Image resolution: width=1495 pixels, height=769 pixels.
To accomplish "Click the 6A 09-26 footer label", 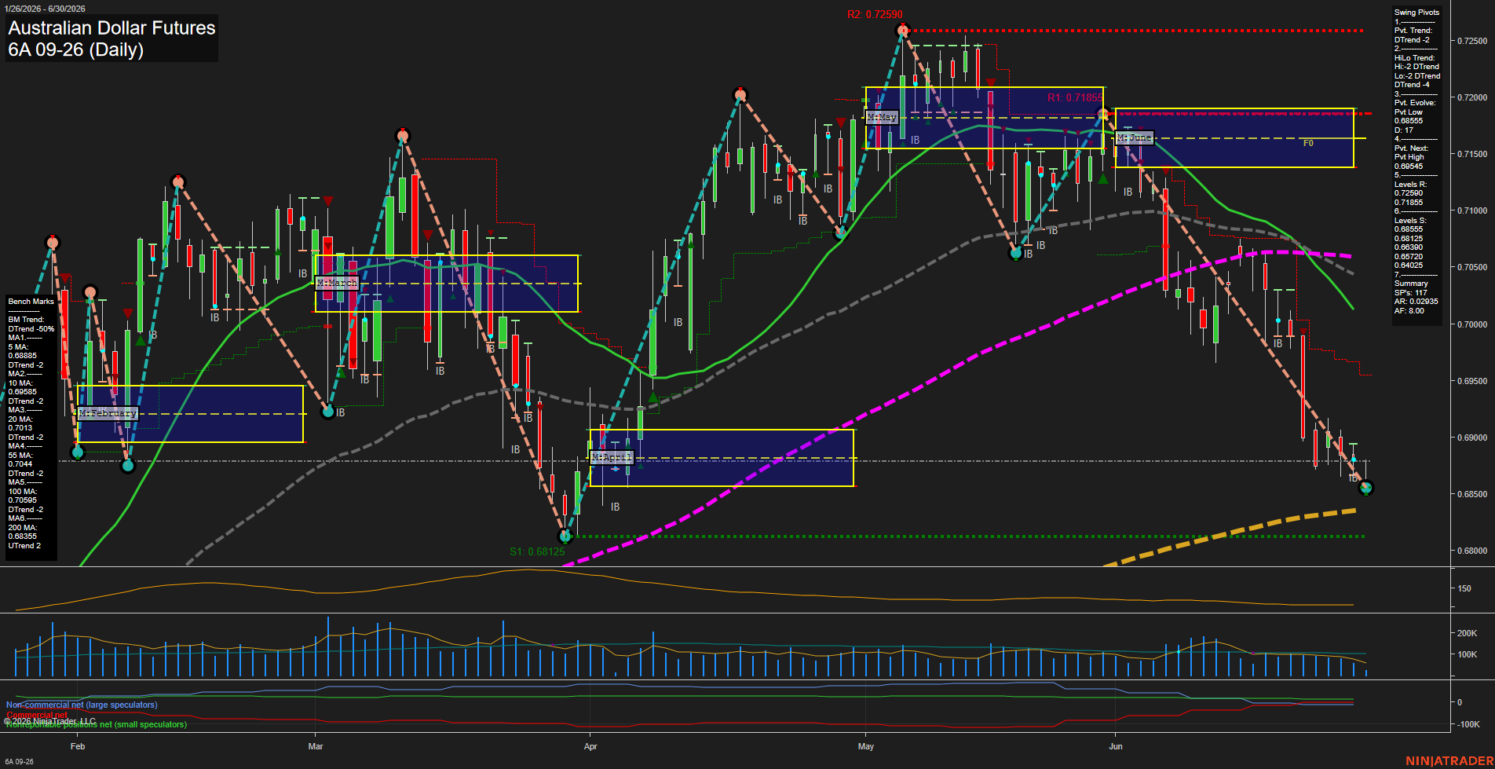I will tap(19, 762).
